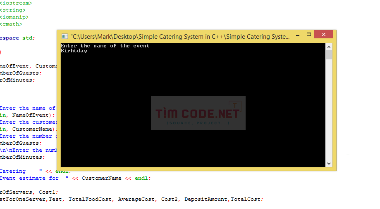
Task: Click 'Catering' string in the code editor
Action: (12, 171)
